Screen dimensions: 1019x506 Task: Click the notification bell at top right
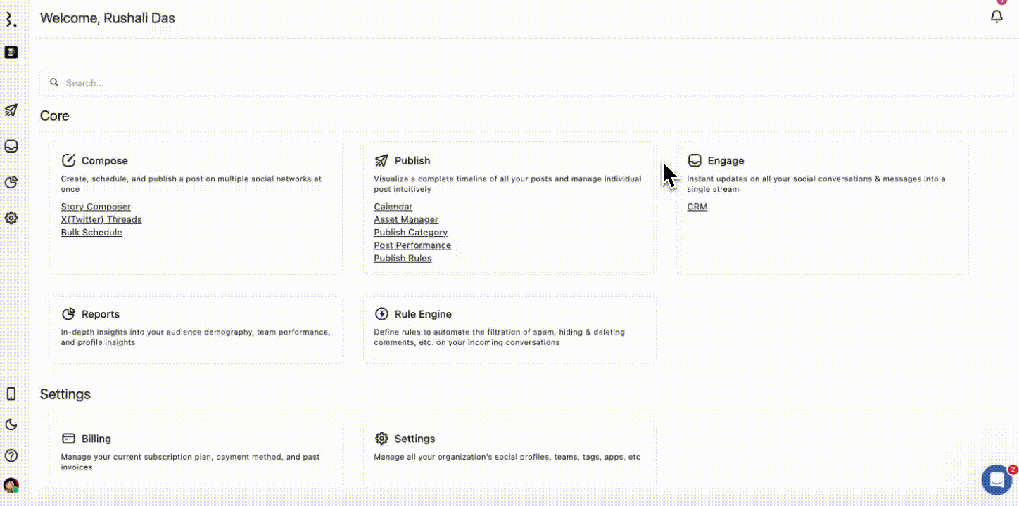(x=996, y=15)
